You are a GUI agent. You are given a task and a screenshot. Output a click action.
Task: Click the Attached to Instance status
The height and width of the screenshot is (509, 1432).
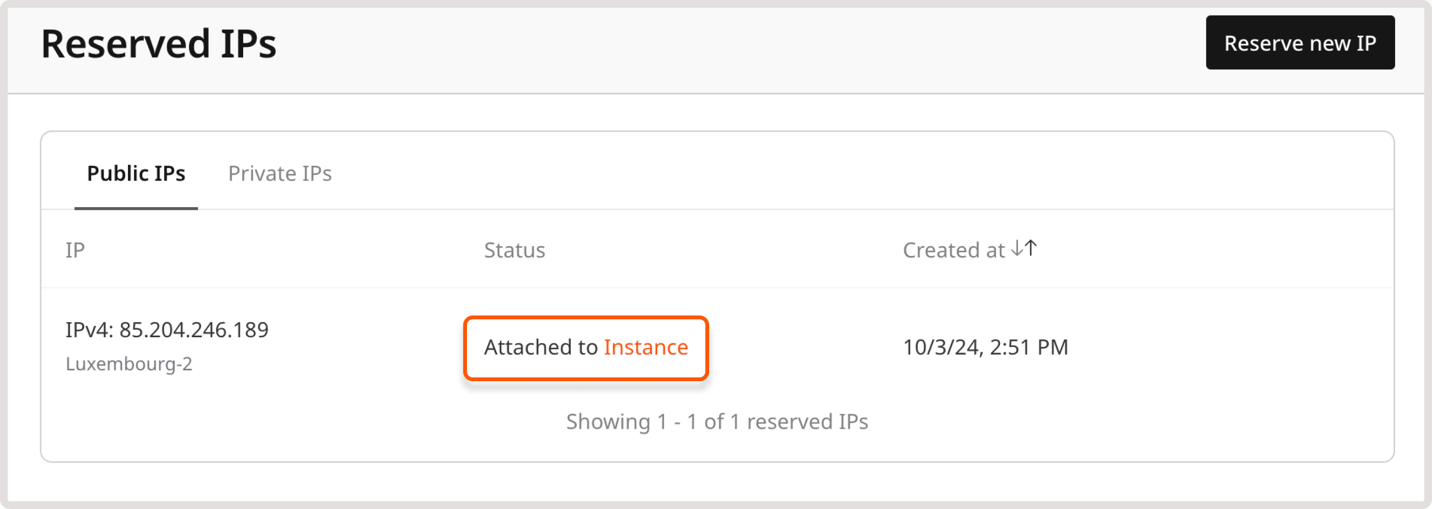pyautogui.click(x=586, y=347)
